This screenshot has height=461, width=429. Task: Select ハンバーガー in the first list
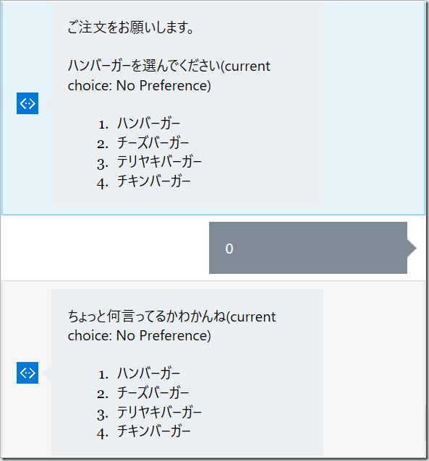149,124
